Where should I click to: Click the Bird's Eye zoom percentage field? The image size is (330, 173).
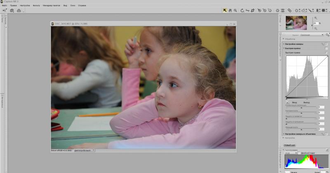pyautogui.click(x=316, y=23)
